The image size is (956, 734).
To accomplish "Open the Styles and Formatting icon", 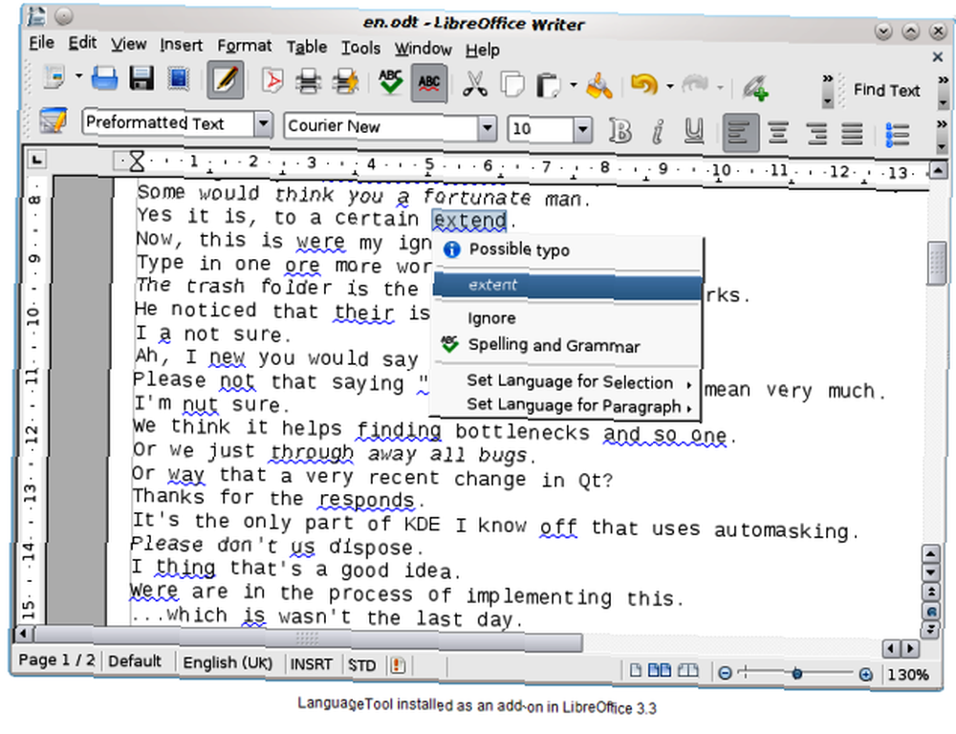I will [53, 119].
